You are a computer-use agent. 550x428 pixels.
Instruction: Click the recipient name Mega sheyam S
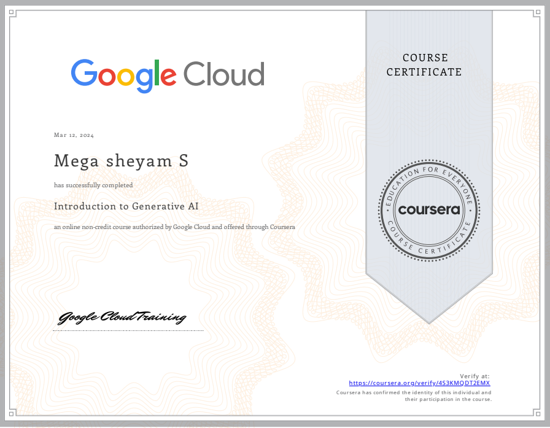[121, 161]
